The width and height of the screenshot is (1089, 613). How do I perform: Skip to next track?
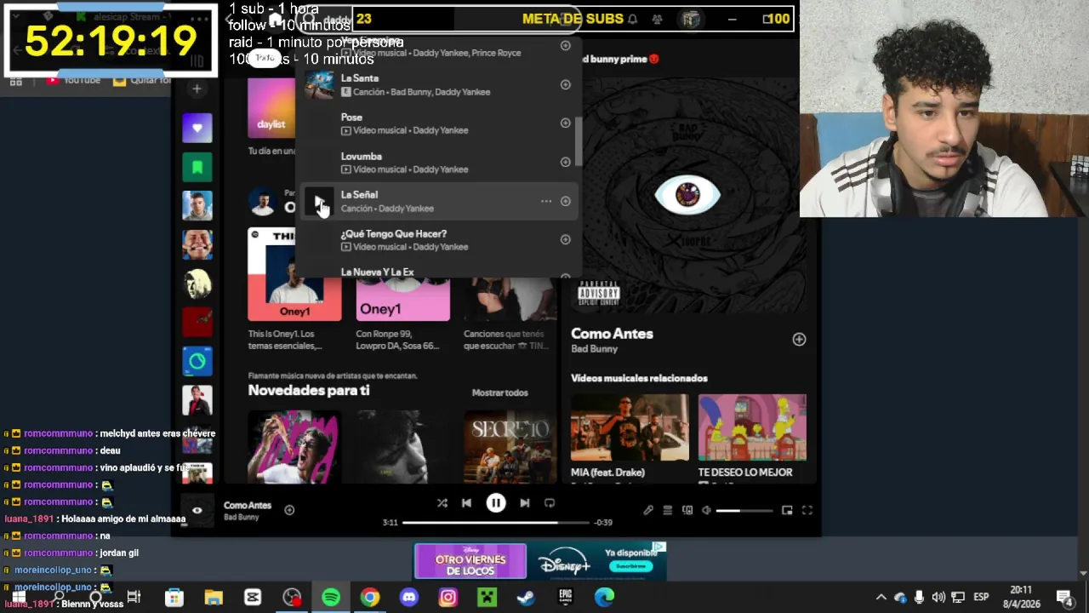(525, 503)
